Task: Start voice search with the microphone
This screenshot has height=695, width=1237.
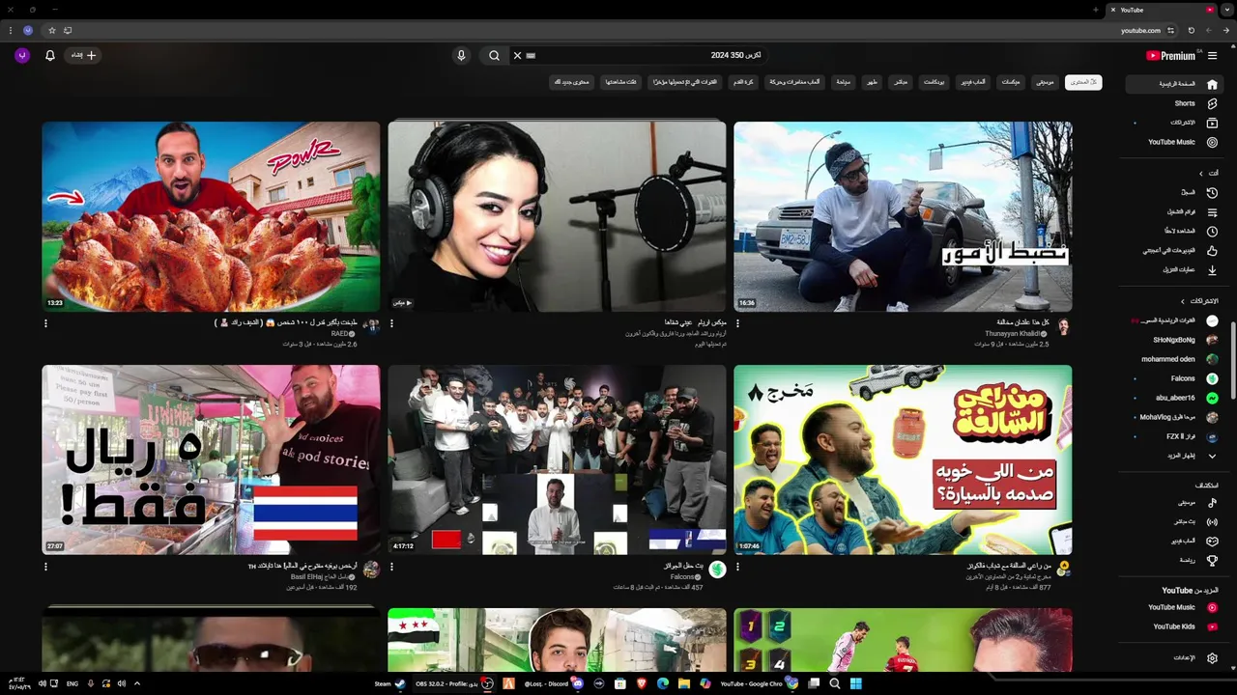Action: pos(461,56)
